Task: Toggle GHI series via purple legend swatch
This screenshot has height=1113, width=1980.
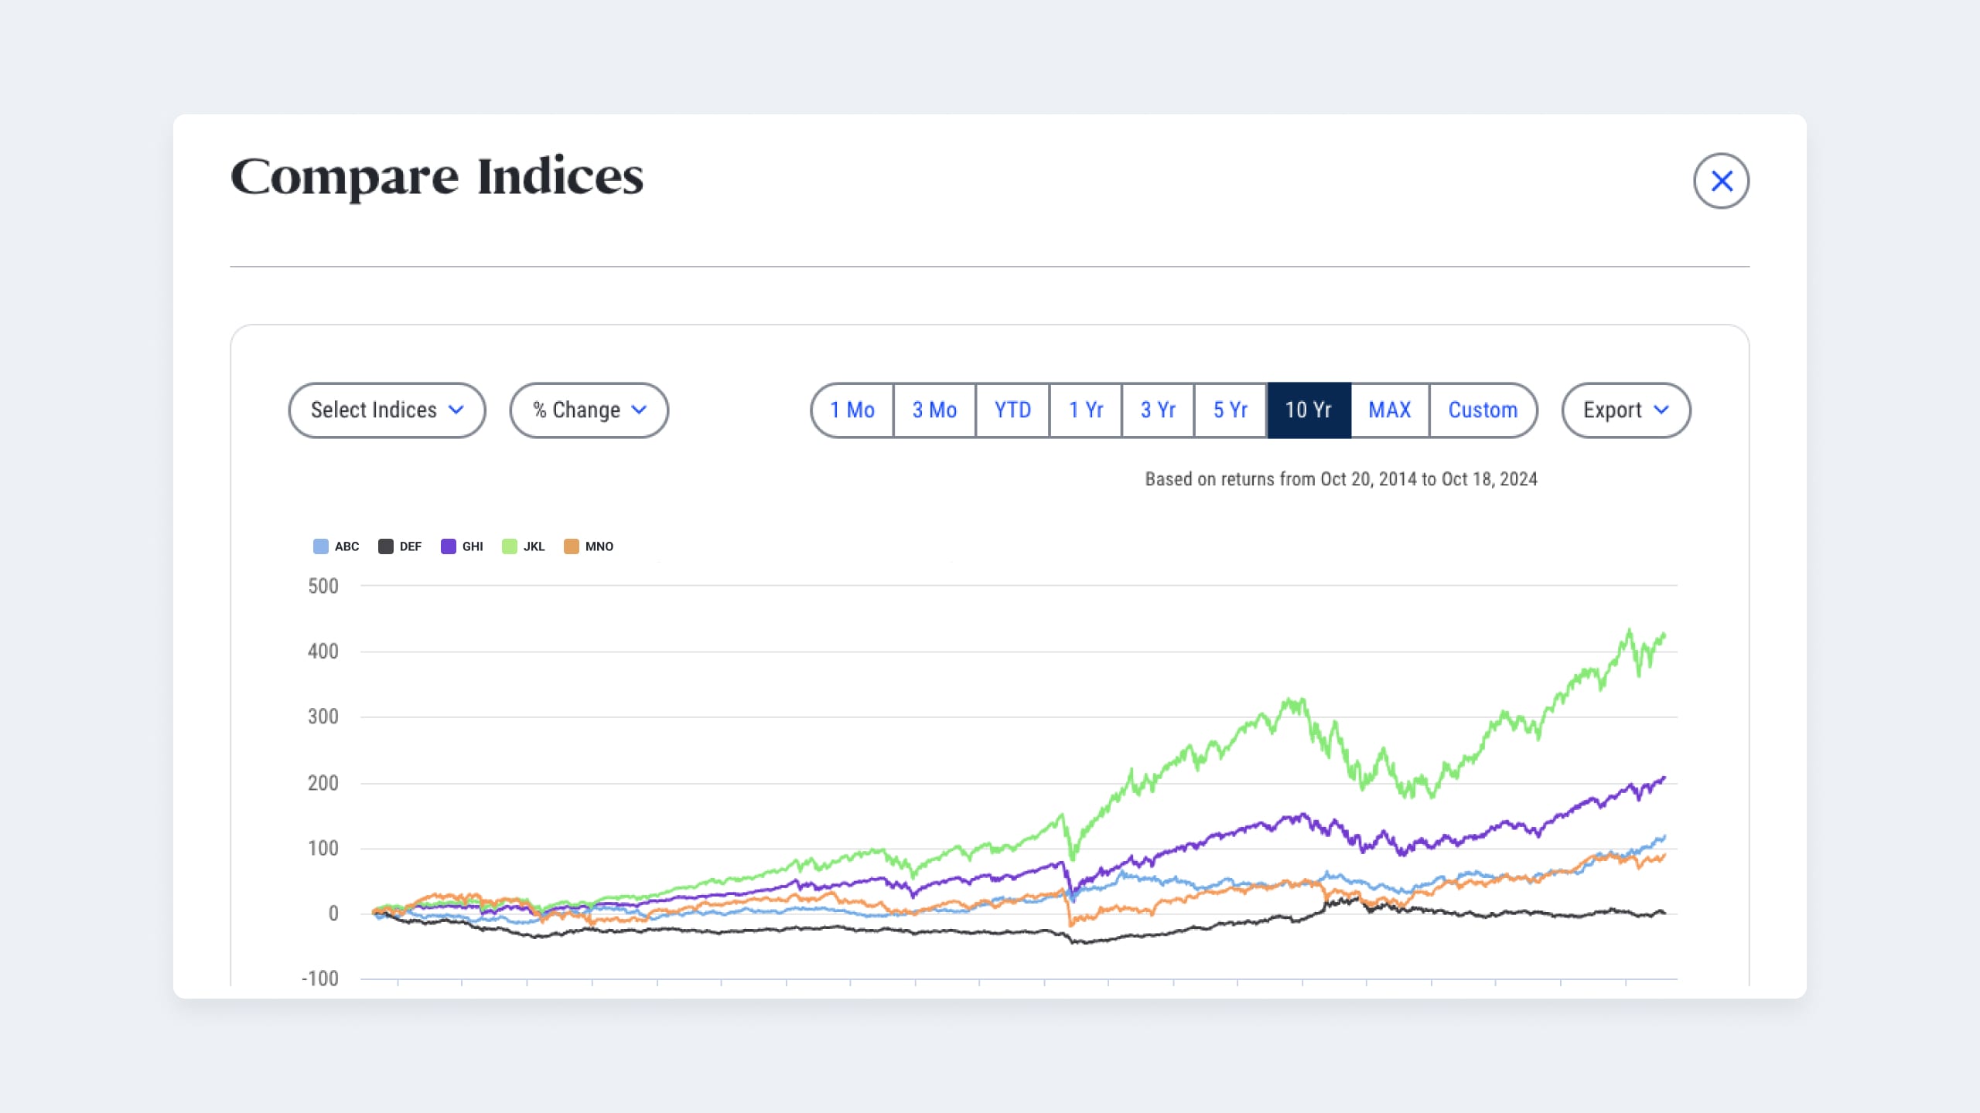Action: point(448,546)
